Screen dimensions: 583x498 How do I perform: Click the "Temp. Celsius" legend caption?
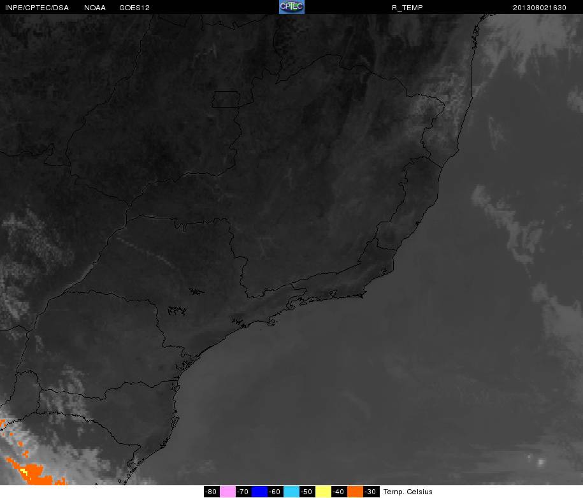click(408, 492)
